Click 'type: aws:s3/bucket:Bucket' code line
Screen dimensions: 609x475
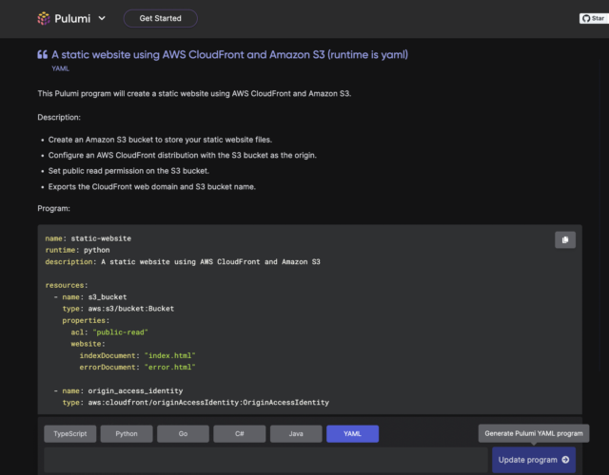pos(118,309)
